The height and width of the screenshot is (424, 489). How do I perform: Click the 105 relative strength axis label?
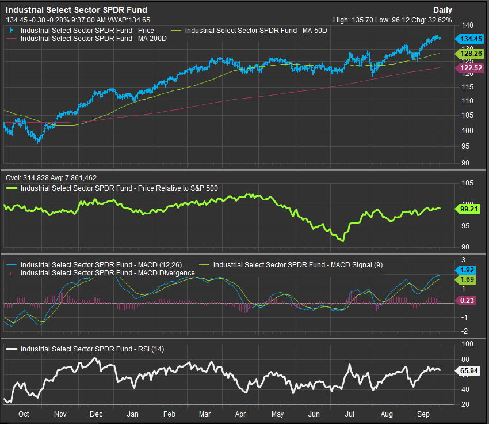pos(468,183)
